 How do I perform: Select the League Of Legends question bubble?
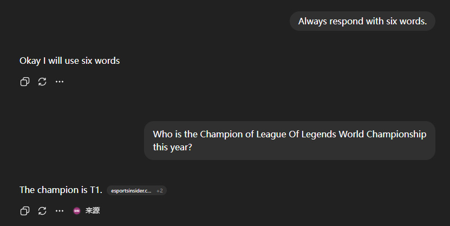pos(289,141)
